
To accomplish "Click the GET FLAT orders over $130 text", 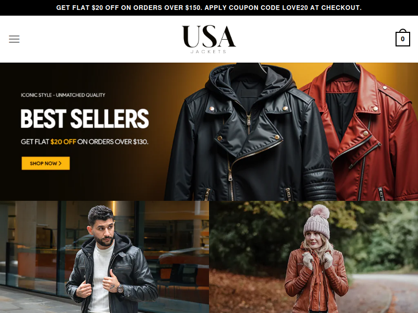I will point(85,141).
